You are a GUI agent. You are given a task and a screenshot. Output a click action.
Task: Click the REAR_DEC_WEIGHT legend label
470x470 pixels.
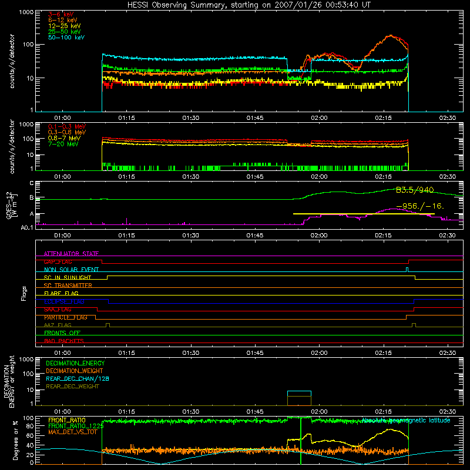point(72,387)
